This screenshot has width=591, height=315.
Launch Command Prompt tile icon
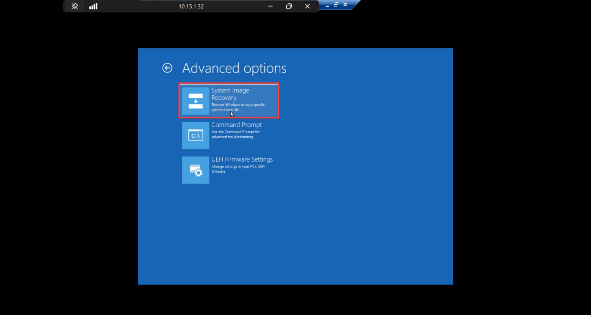[x=196, y=135]
